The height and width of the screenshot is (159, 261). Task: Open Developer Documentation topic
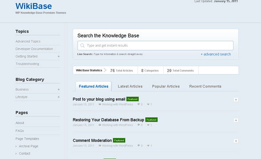[35, 49]
